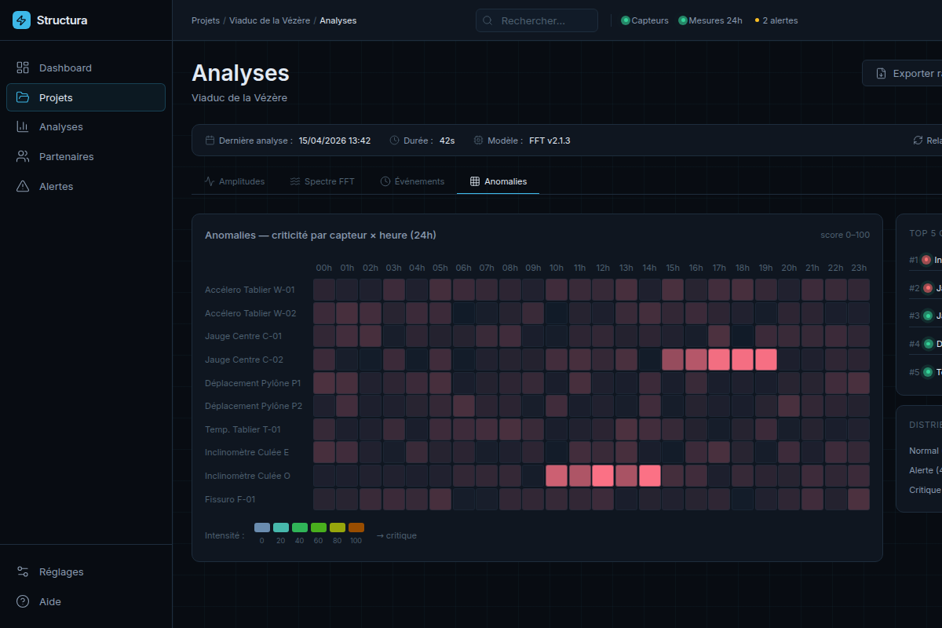Open Réglages sliders icon
Image resolution: width=942 pixels, height=628 pixels.
23,572
